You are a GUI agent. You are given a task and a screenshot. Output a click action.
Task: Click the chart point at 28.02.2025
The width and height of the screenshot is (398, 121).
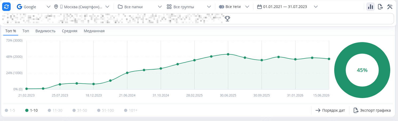(x=194, y=60)
